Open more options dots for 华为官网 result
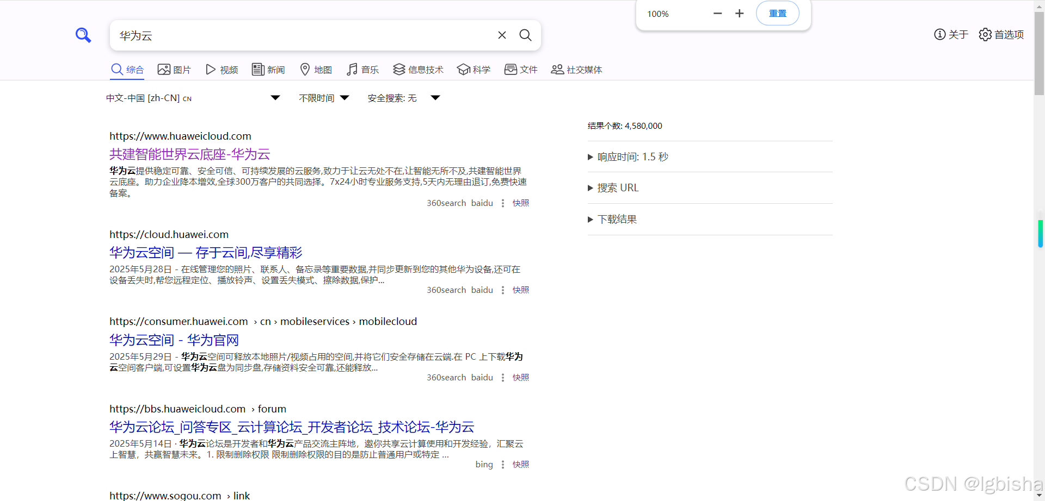 point(503,378)
